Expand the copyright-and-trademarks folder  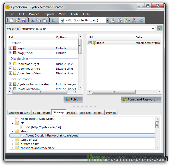pos(12,148)
